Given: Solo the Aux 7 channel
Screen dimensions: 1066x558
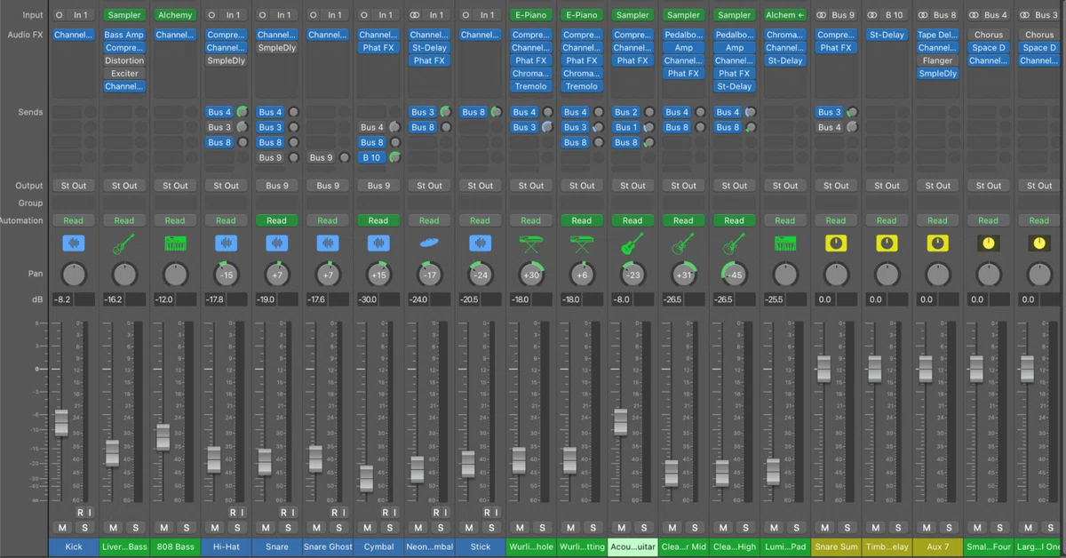Looking at the screenshot, I should pos(948,528).
